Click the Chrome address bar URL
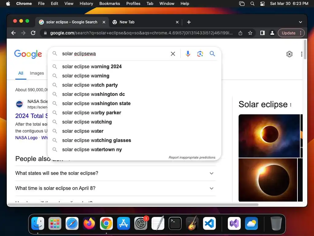 point(141,33)
